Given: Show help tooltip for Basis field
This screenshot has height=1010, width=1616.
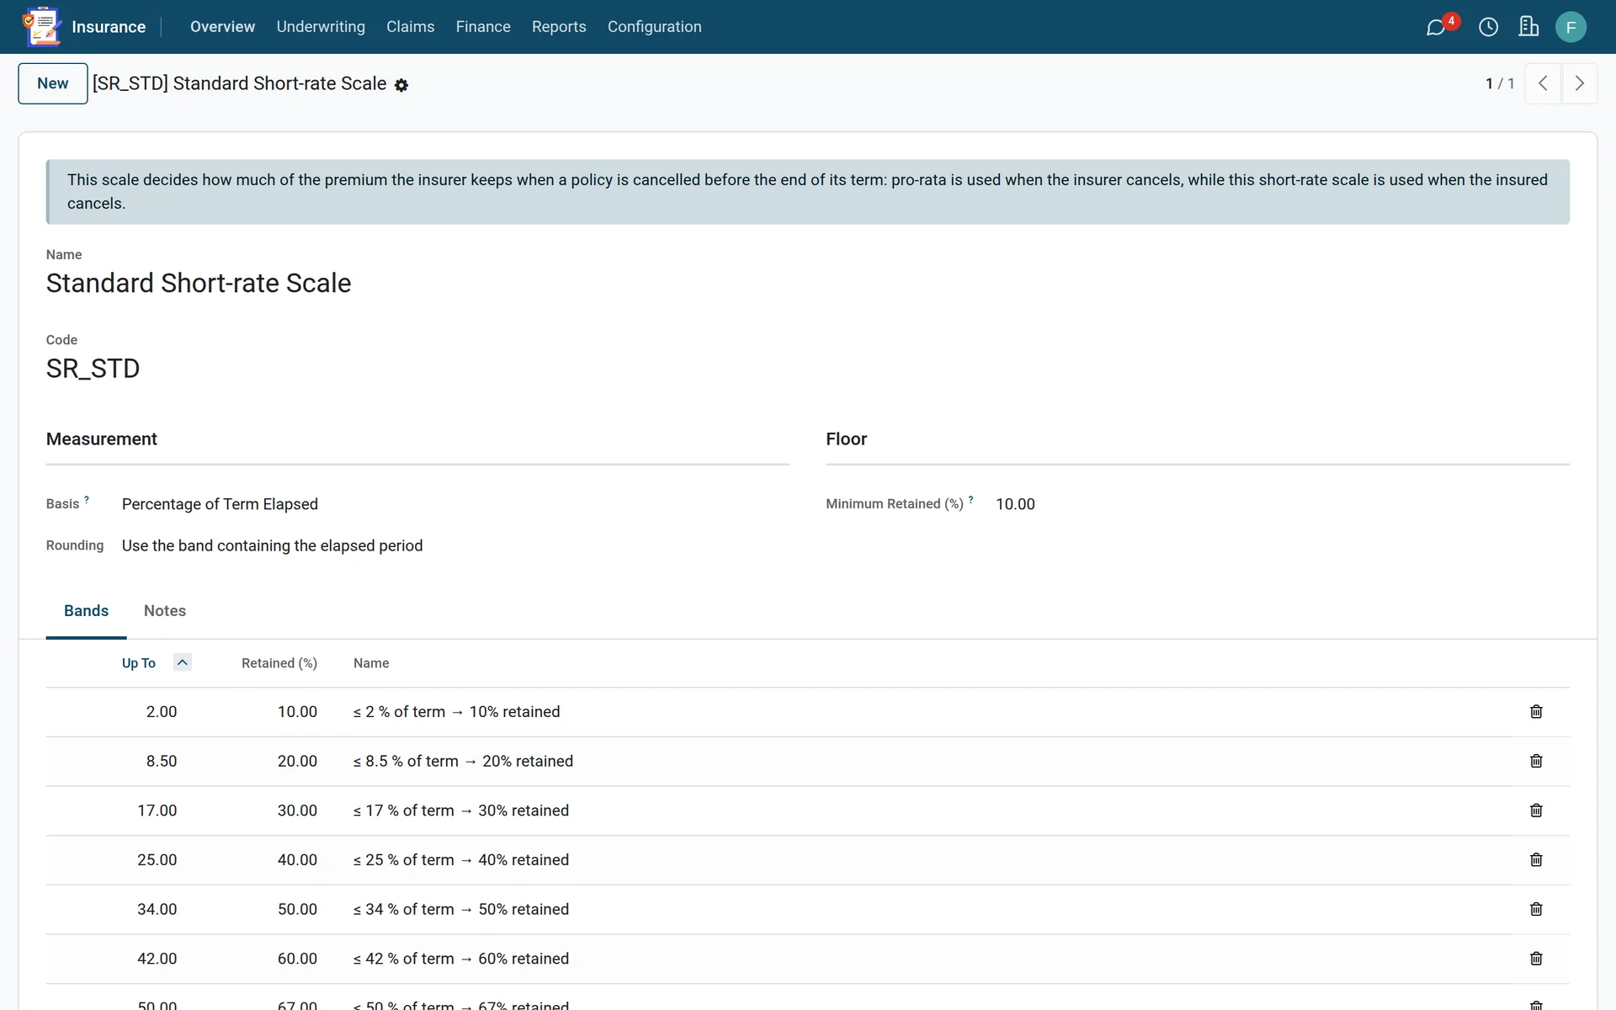Looking at the screenshot, I should click(87, 499).
